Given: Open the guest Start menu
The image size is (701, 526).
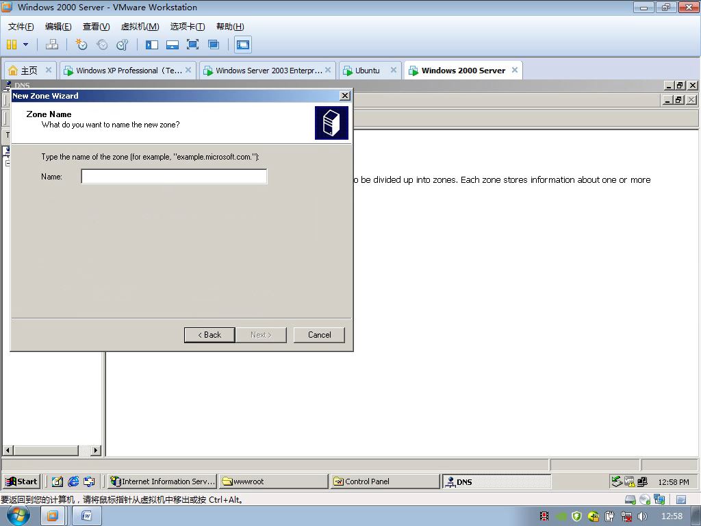Looking at the screenshot, I should tap(21, 481).
